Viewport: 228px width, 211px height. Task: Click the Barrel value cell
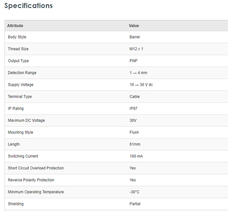coord(135,37)
